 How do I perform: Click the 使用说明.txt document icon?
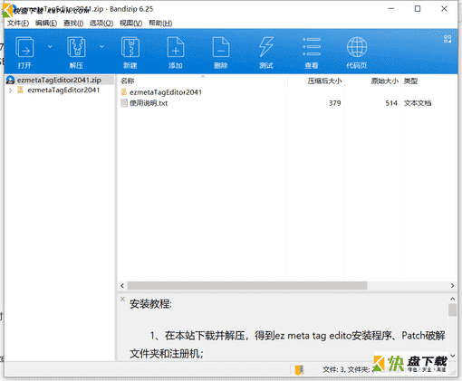point(124,103)
